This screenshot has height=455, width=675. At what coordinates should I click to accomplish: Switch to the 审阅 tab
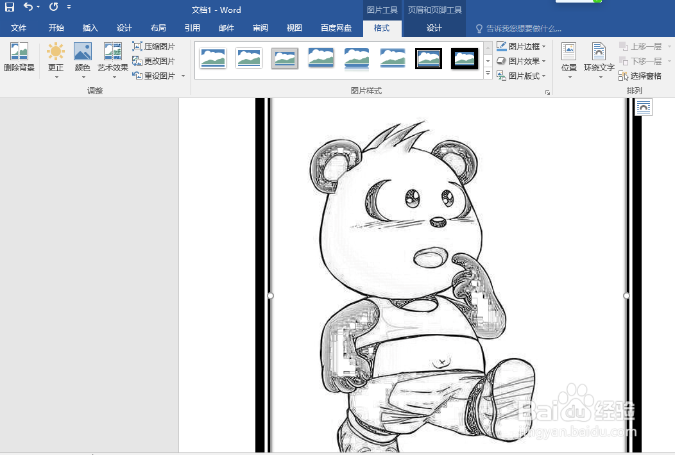pos(260,28)
